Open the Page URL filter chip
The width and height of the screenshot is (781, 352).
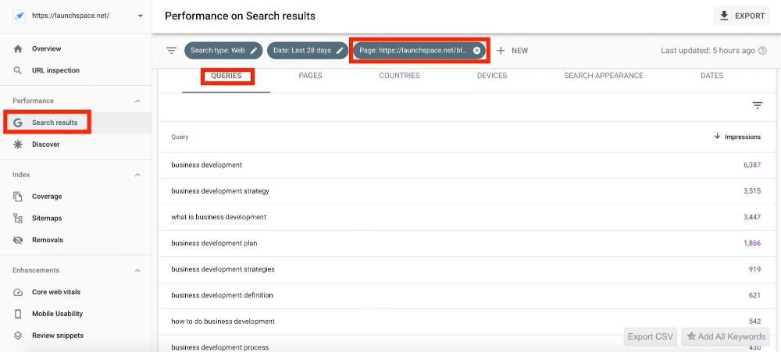[x=419, y=50]
